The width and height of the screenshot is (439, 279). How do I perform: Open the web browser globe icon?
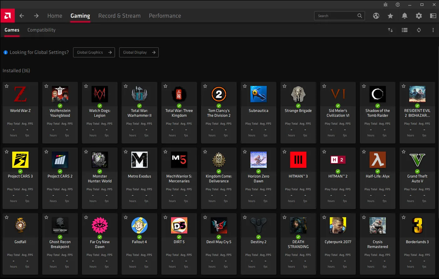(376, 16)
